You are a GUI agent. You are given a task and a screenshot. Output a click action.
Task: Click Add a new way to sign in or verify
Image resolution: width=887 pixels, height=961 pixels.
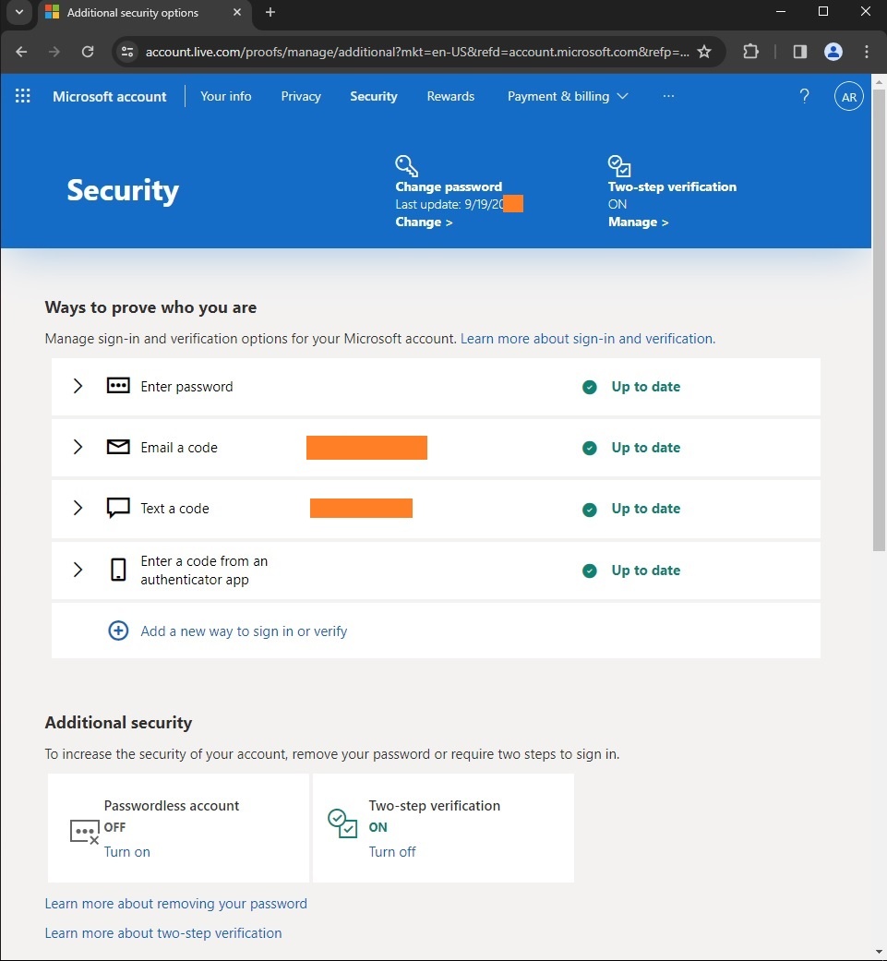point(244,631)
